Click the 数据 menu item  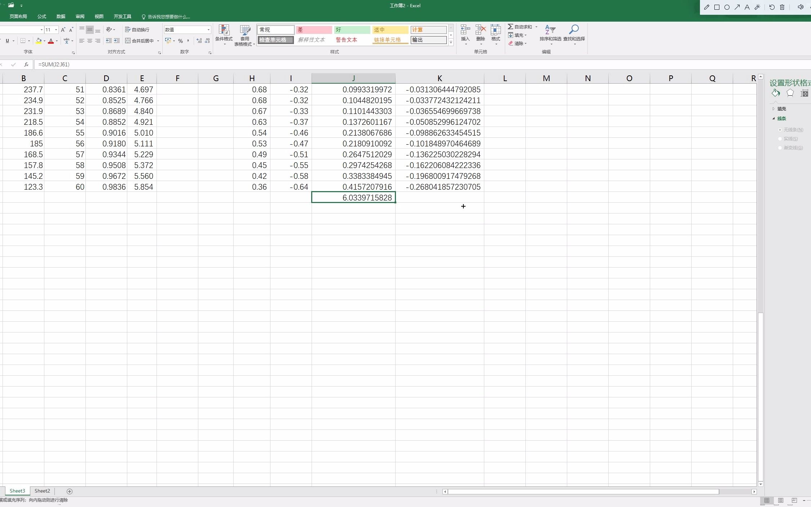61,16
